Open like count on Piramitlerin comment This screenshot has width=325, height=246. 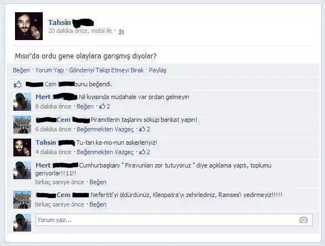pos(144,129)
